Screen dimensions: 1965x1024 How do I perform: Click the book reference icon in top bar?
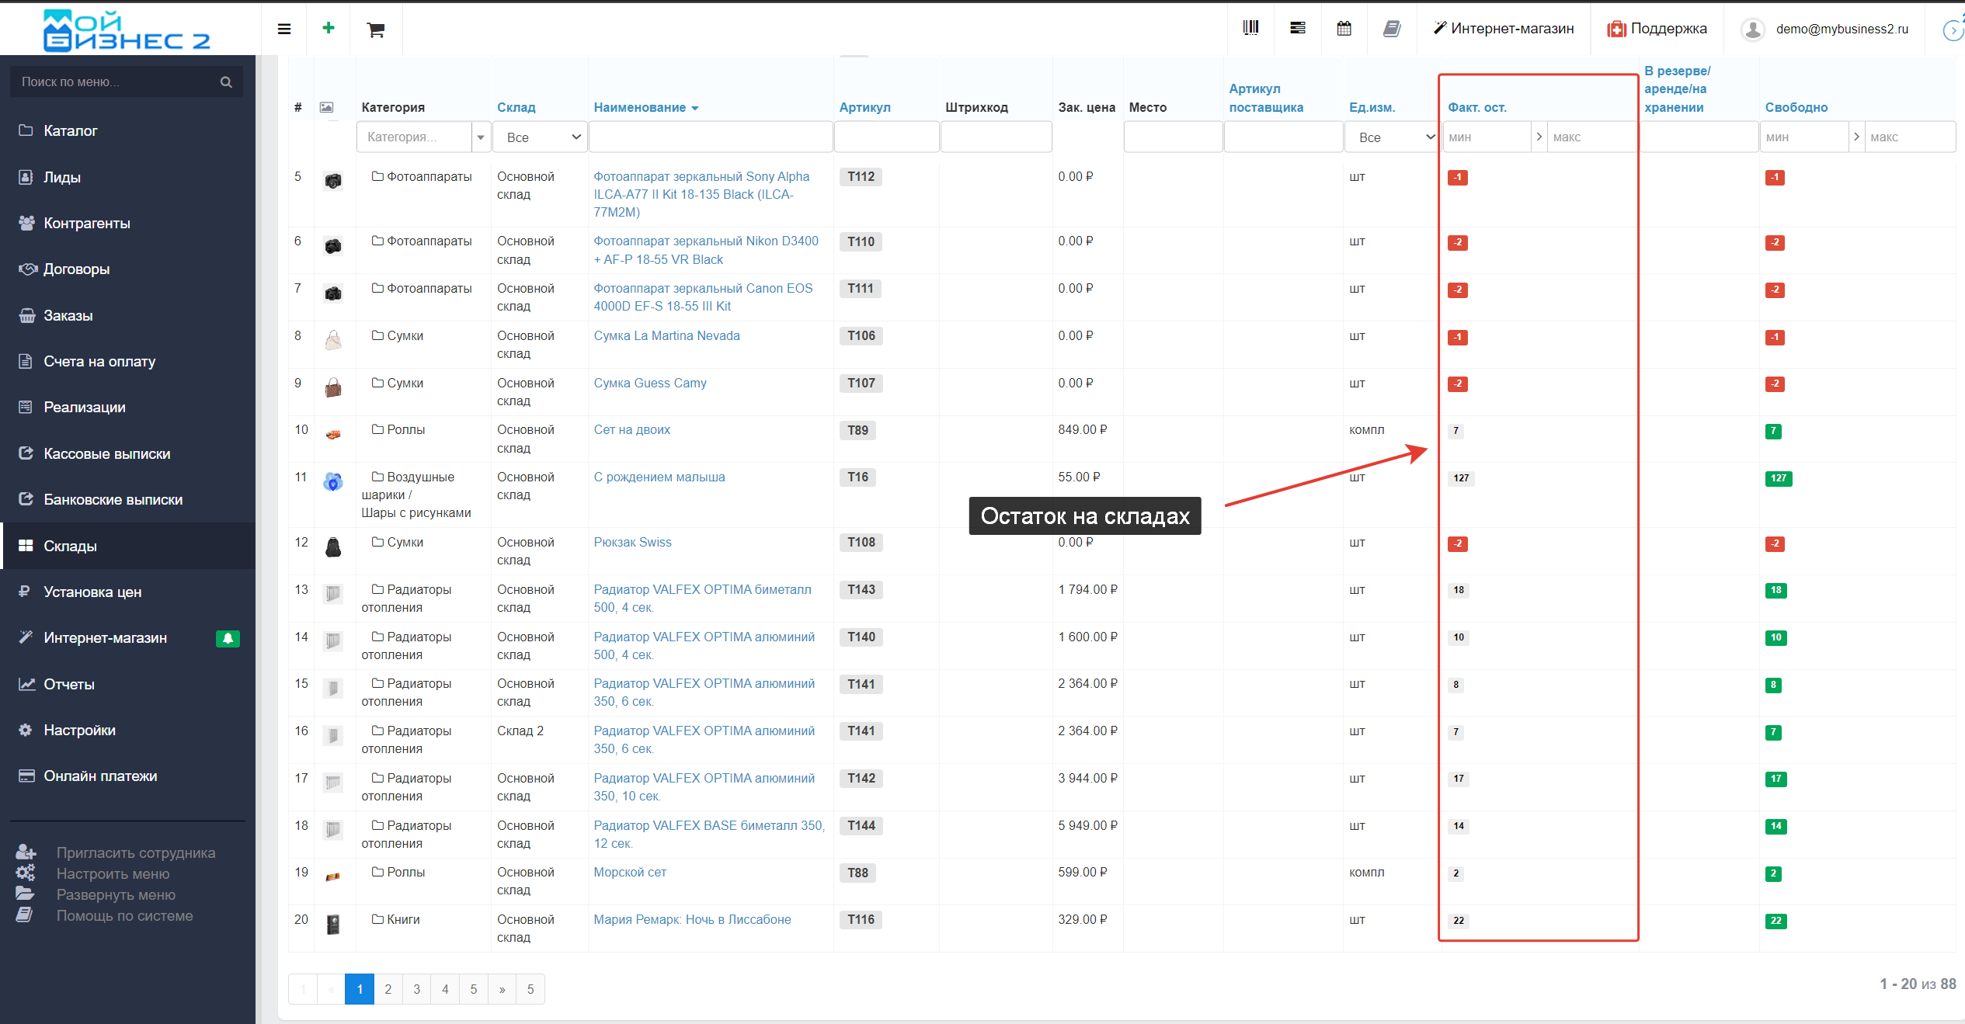pyautogui.click(x=1392, y=29)
